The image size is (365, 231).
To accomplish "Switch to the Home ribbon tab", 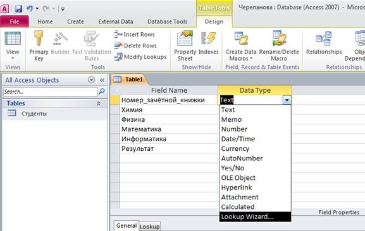I will [45, 21].
